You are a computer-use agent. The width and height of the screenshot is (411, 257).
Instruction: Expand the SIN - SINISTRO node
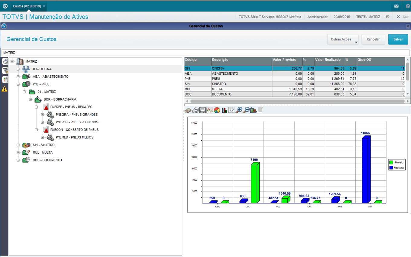tap(18, 145)
